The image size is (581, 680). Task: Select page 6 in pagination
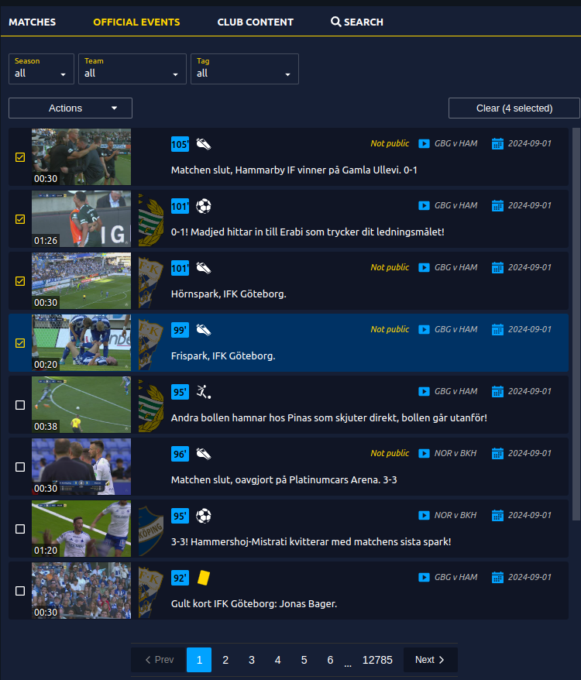[330, 660]
